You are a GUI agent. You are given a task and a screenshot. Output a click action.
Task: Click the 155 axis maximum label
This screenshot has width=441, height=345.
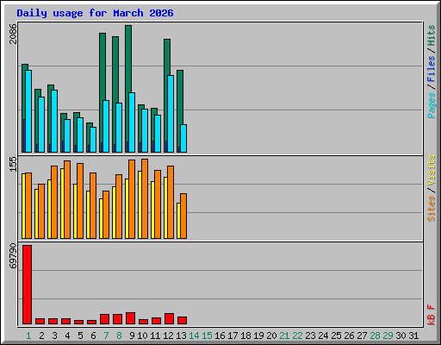(13, 164)
